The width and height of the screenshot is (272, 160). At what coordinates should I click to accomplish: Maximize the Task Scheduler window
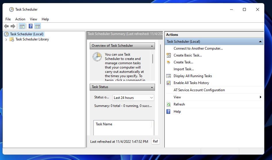(244, 9)
